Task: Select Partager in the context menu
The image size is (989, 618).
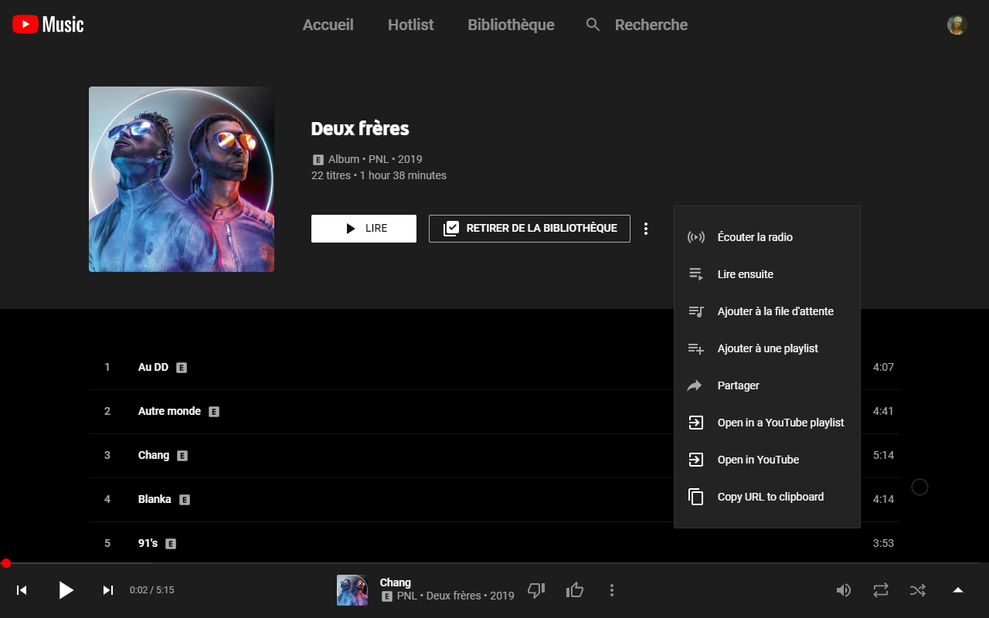Action: click(766, 385)
